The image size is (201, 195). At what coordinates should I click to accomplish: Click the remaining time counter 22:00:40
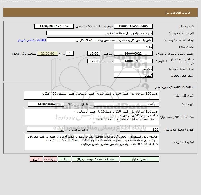48,53
